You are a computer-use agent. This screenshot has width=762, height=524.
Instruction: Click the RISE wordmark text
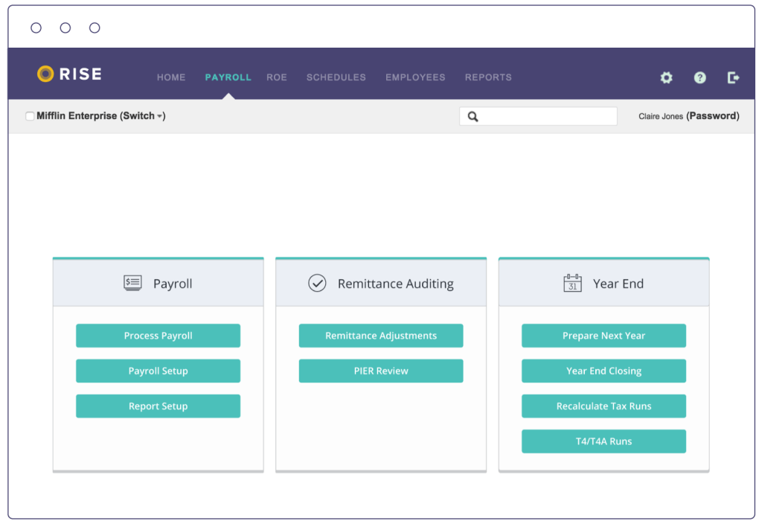pyautogui.click(x=80, y=74)
